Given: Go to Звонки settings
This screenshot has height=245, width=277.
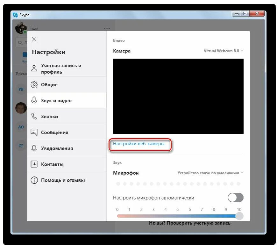Looking at the screenshot, I should coord(67,116).
